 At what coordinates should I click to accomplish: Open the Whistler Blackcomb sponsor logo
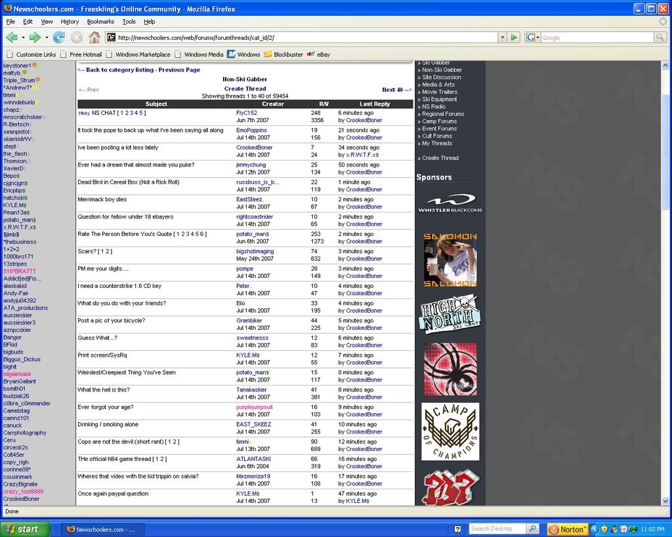point(450,203)
